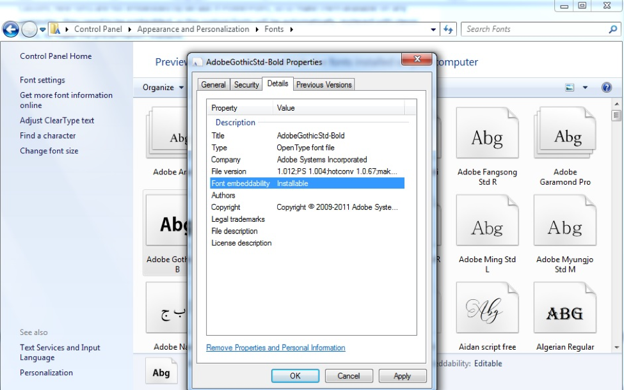Switch to the General tab
Image resolution: width=624 pixels, height=390 pixels.
[x=213, y=84]
